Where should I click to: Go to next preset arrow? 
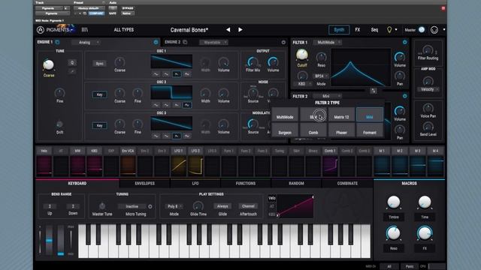point(240,30)
